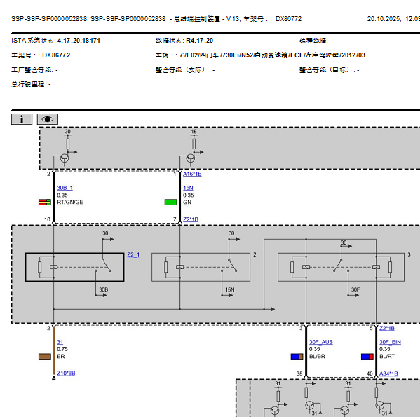Open the Z2*1B link beside pin 7

[x=191, y=219]
